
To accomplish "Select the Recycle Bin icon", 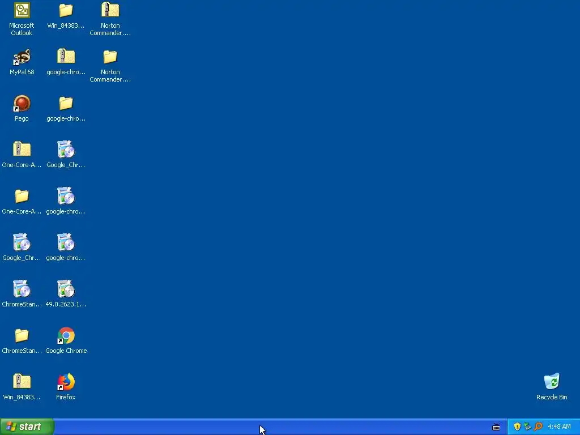I will tap(552, 386).
